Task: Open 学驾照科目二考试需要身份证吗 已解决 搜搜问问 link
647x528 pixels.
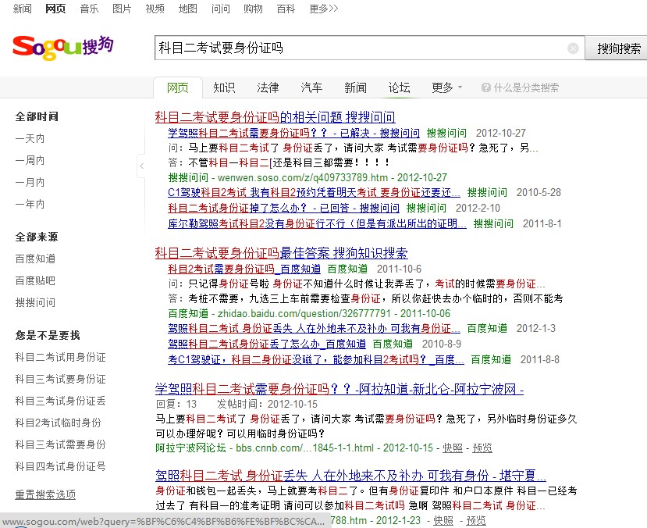Action: click(x=293, y=133)
